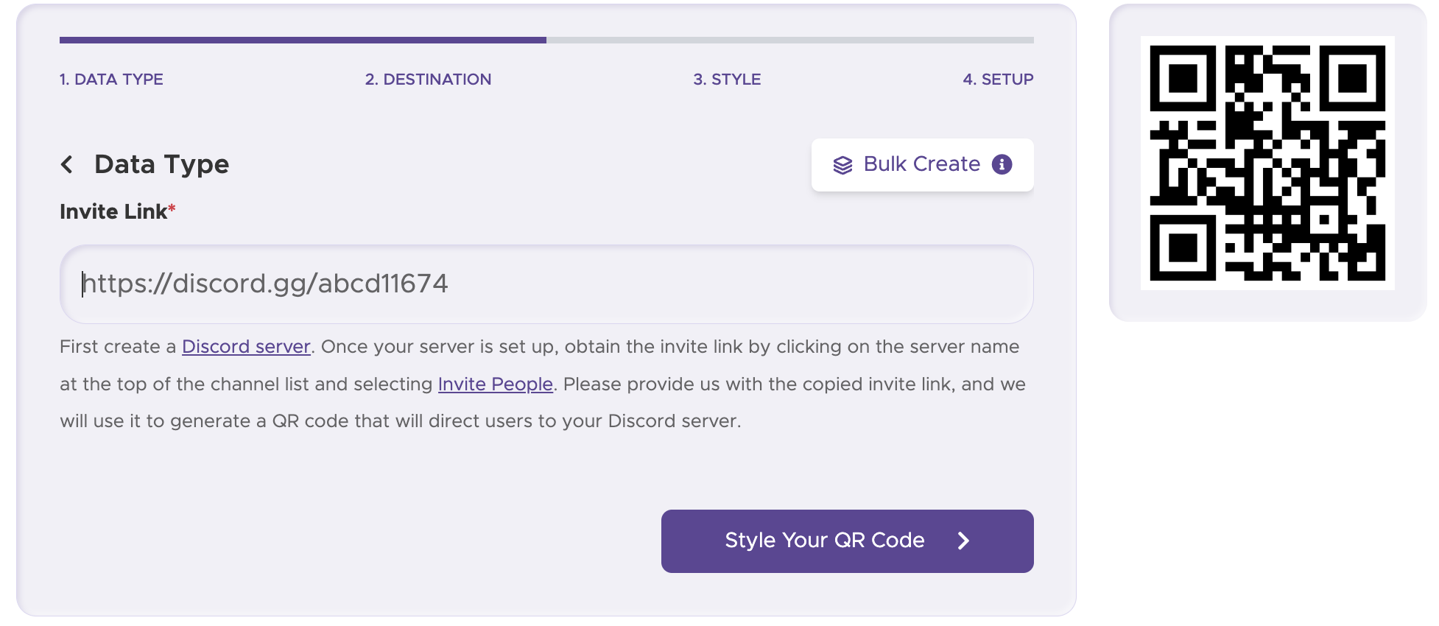Select the 4. SETUP step
The width and height of the screenshot is (1439, 626).
(x=998, y=80)
